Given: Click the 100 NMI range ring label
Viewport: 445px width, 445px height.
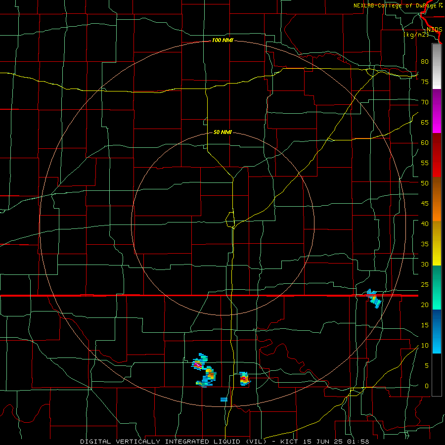Looking at the screenshot, I should 222,41.
